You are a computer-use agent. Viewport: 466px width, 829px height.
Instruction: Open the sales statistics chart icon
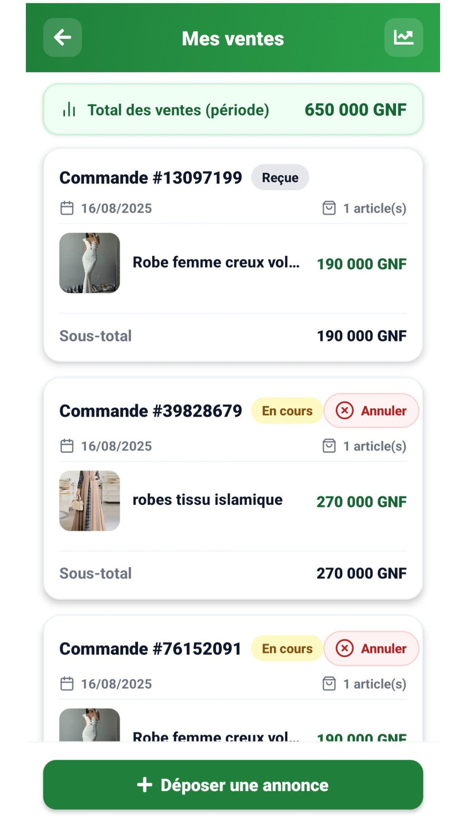403,38
